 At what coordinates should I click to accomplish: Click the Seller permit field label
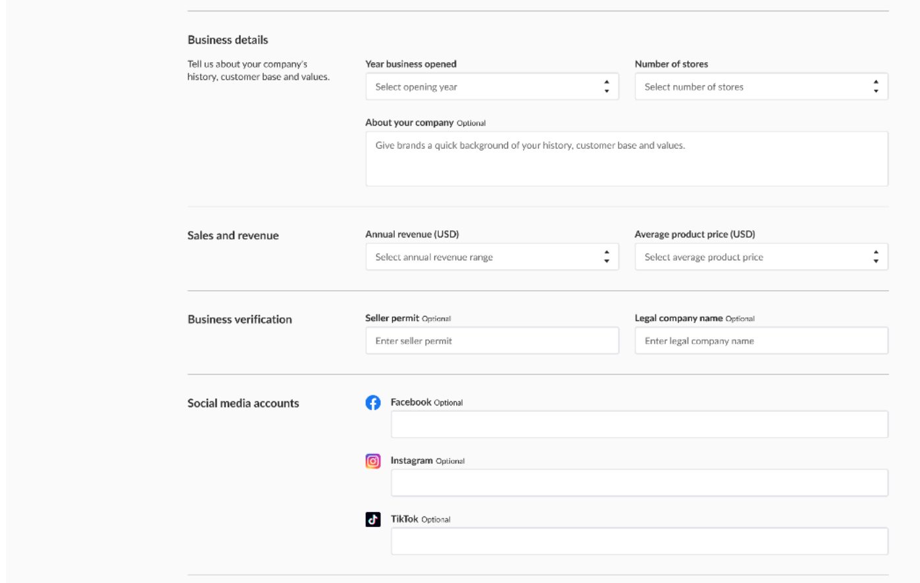click(392, 318)
